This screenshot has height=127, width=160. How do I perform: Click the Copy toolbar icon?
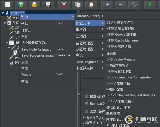78,5
